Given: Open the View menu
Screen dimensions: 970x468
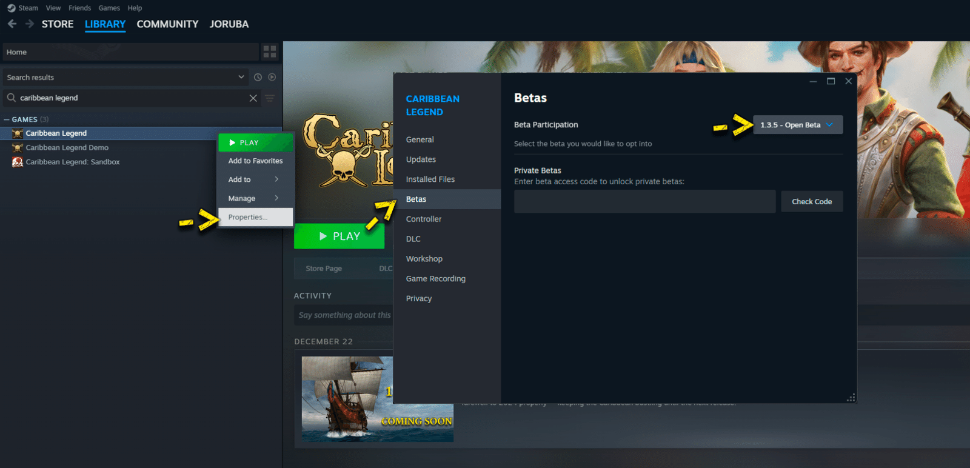Looking at the screenshot, I should coord(53,8).
